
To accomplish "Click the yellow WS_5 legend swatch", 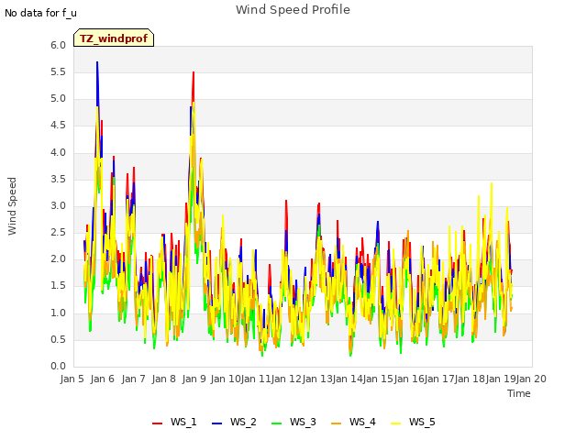I will coord(395,423).
